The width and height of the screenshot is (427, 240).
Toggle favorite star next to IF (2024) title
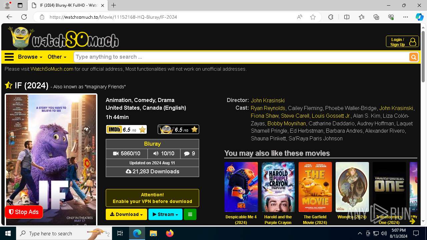(9, 85)
